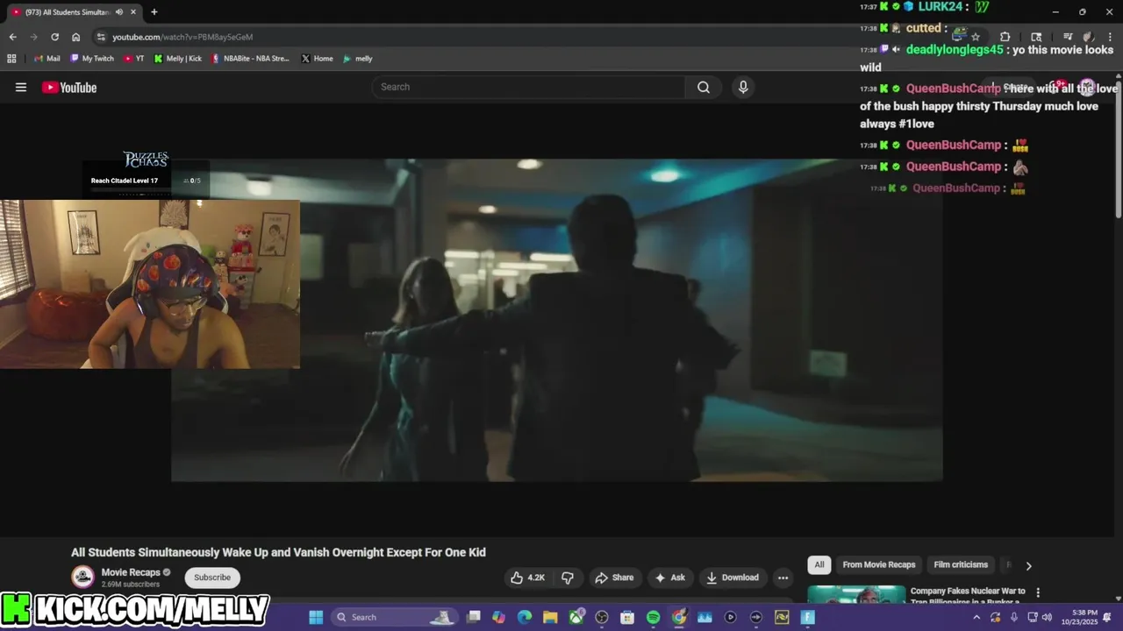This screenshot has height=631, width=1123.
Task: Select the From Movie Recaps chip
Action: point(879,564)
